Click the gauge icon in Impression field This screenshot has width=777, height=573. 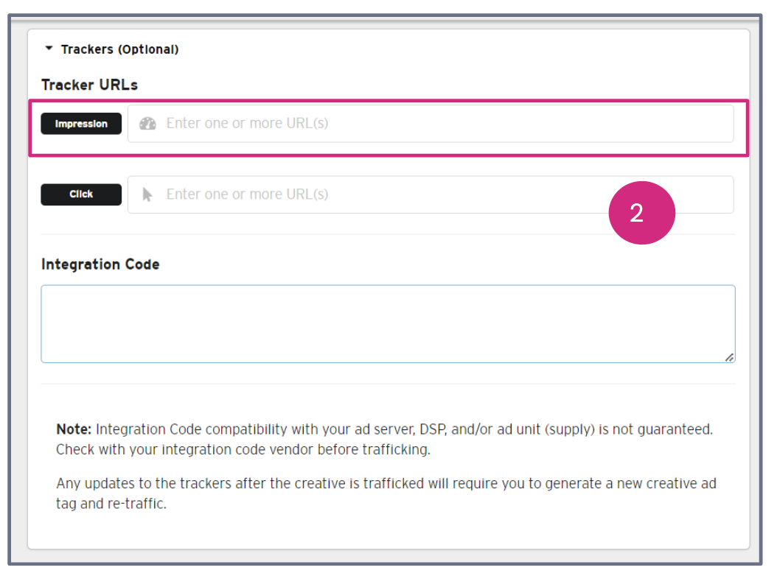click(147, 124)
